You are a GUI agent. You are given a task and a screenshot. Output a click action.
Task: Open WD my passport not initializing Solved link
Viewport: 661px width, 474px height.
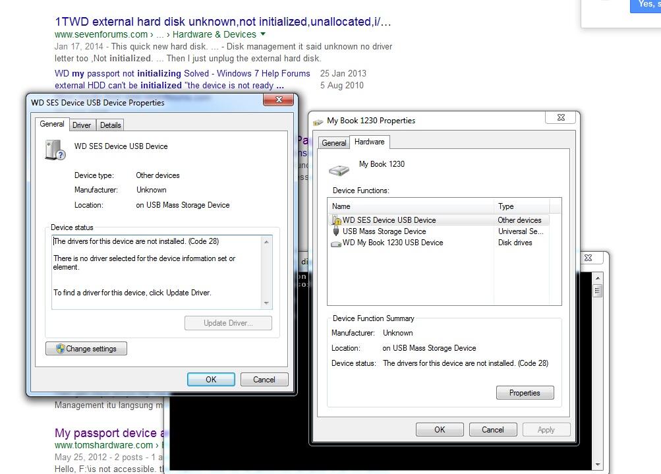coord(182,73)
